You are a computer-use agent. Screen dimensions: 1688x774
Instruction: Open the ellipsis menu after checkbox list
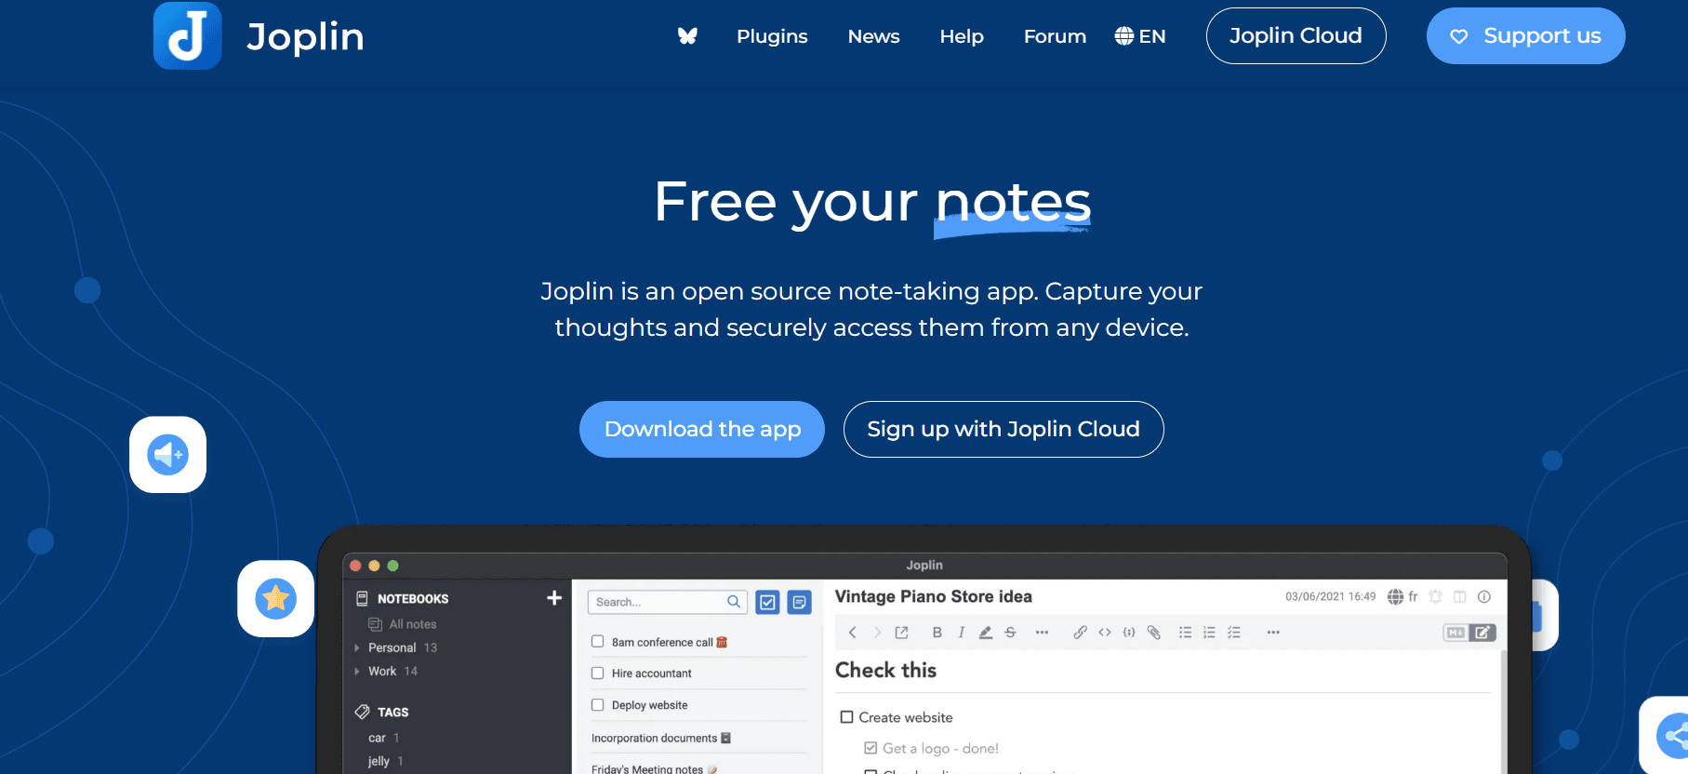pos(1273,633)
